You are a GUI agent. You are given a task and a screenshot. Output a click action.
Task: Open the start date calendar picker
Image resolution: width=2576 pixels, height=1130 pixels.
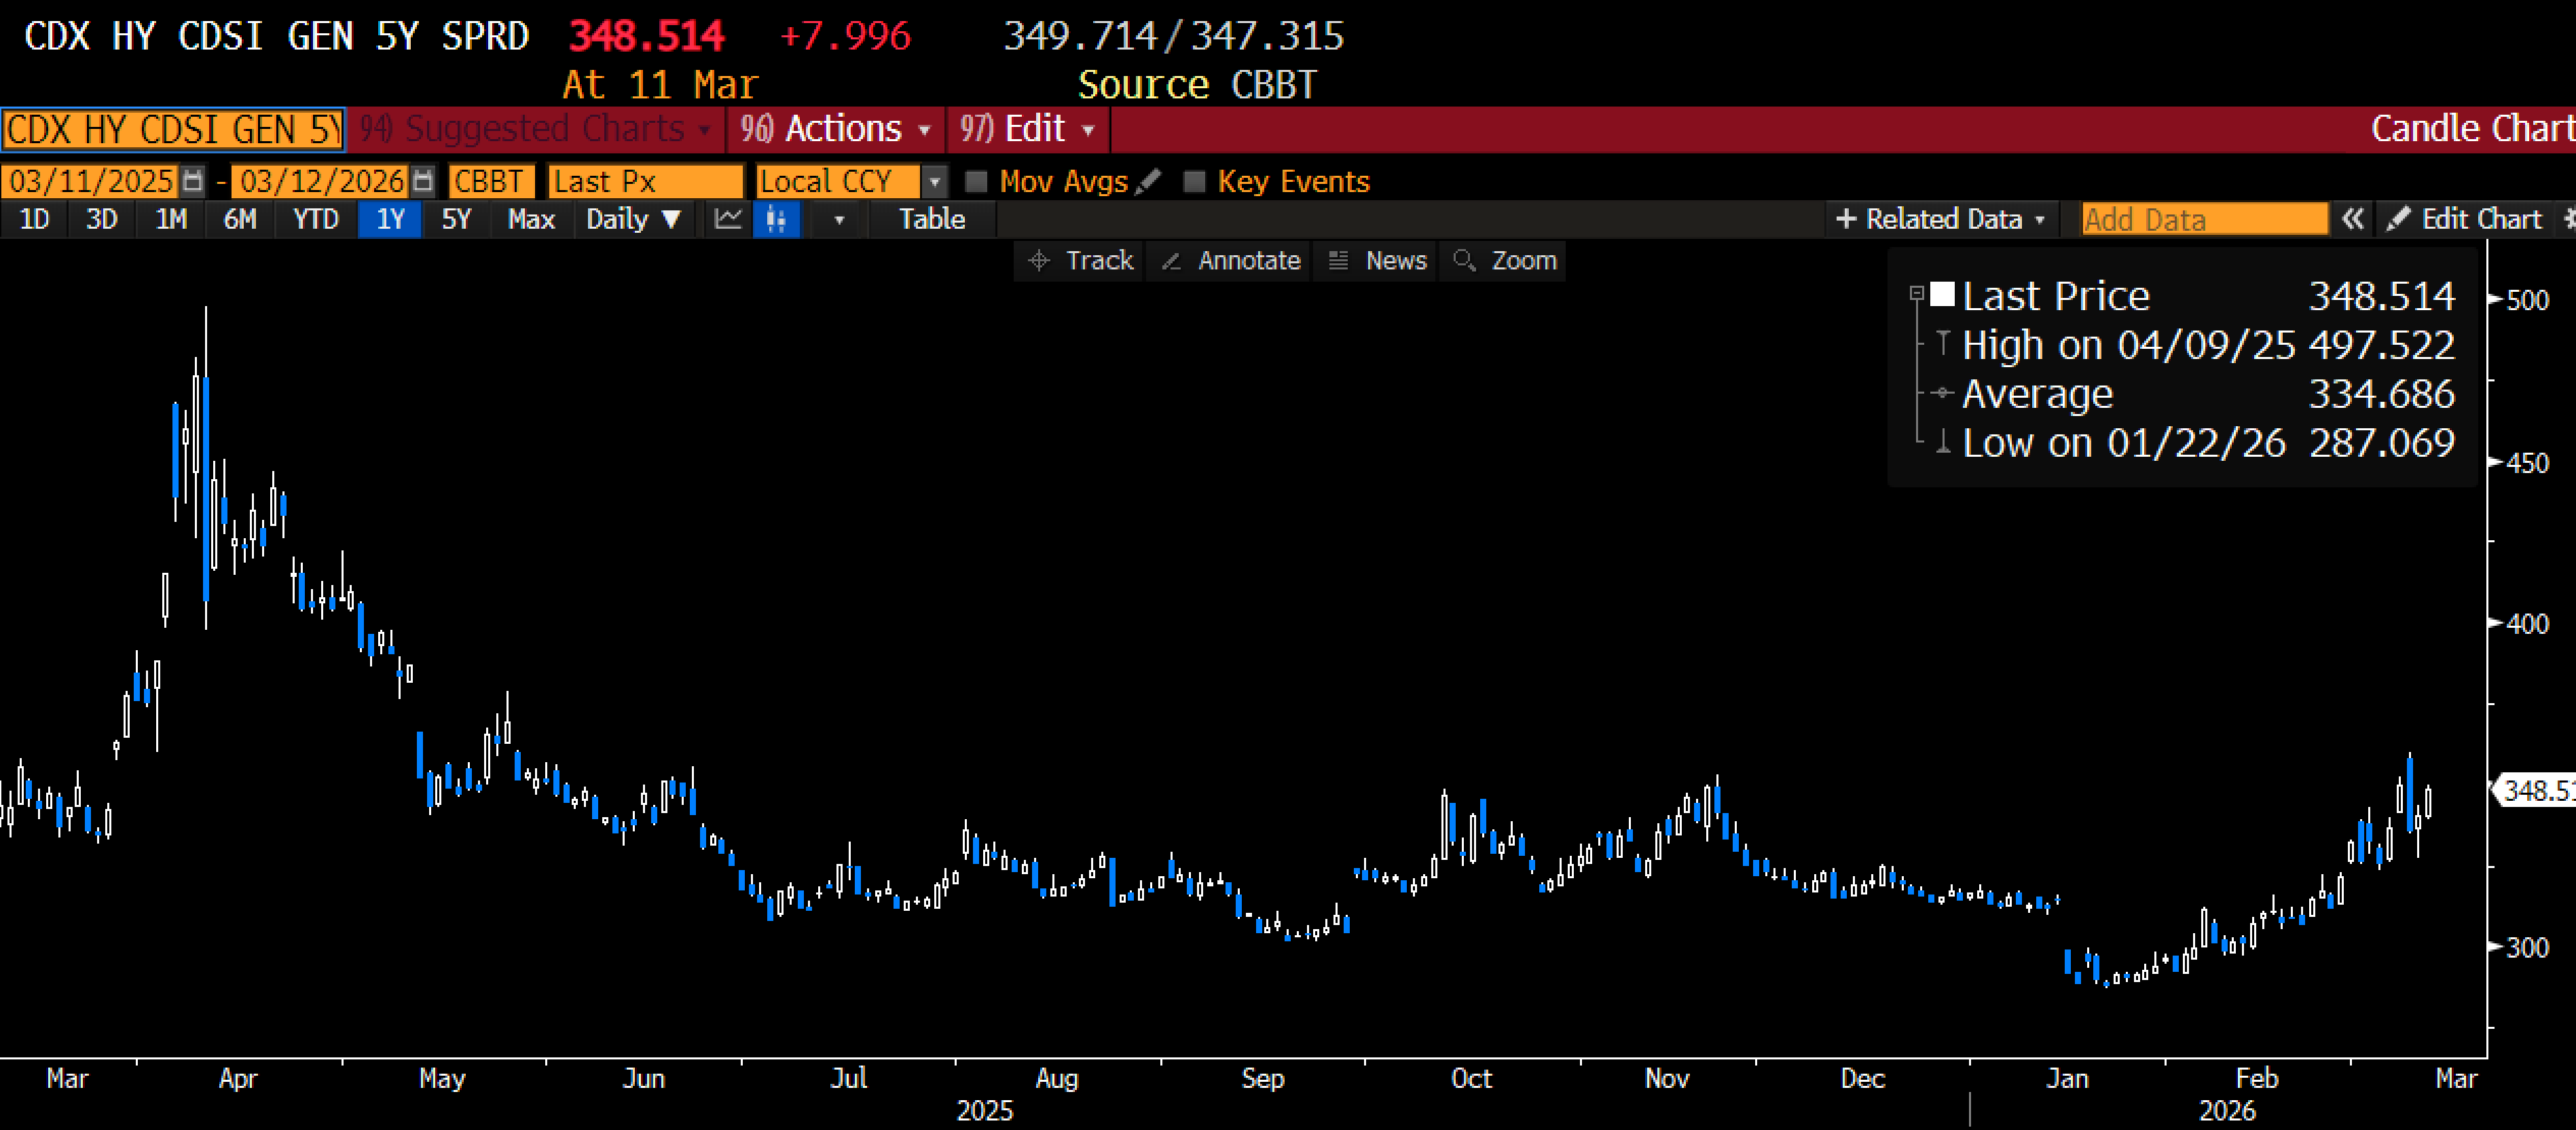[x=193, y=181]
